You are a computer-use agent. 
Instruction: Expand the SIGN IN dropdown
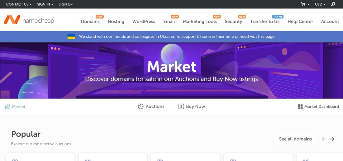click(45, 4)
